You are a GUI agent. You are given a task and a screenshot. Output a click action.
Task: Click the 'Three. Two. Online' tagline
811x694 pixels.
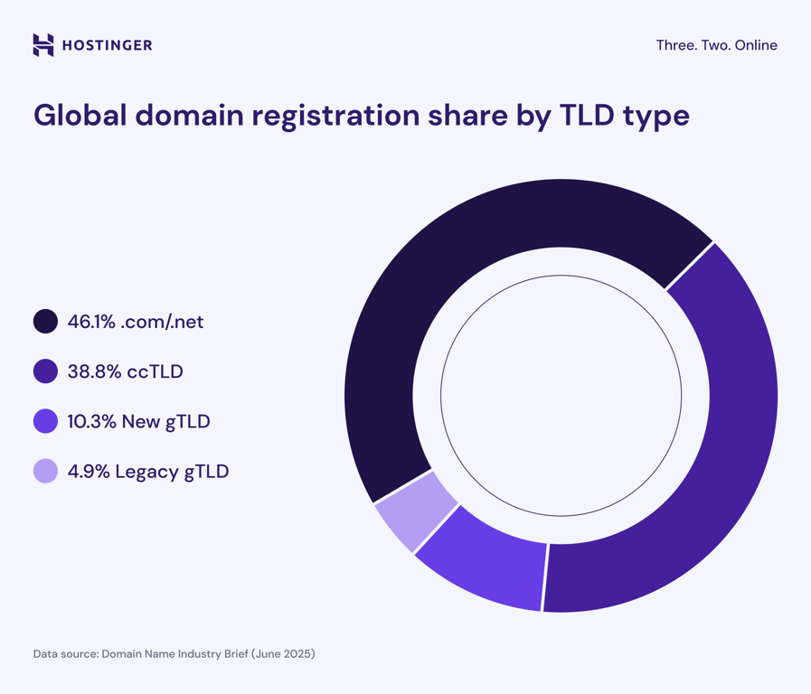point(715,44)
